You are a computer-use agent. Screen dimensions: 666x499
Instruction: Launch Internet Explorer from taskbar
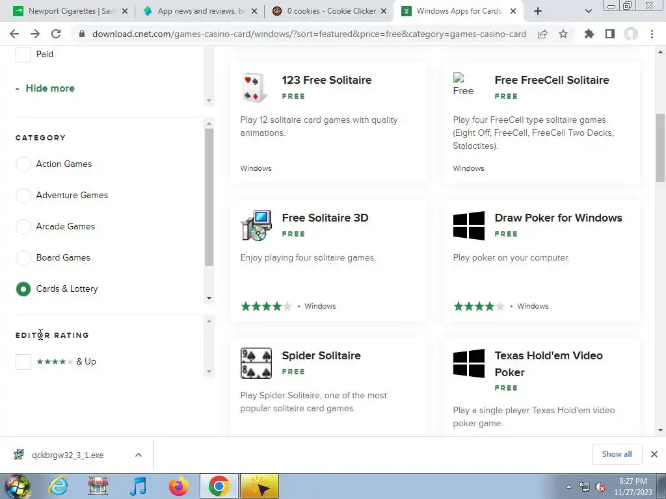click(x=58, y=486)
